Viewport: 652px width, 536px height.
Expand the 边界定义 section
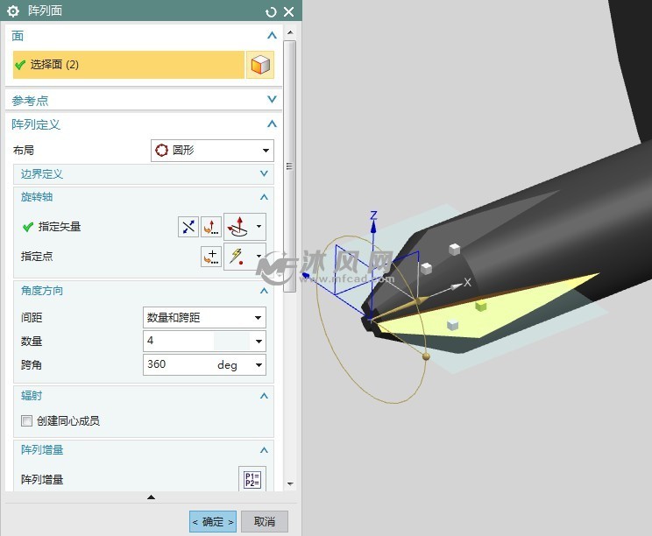pos(264,173)
